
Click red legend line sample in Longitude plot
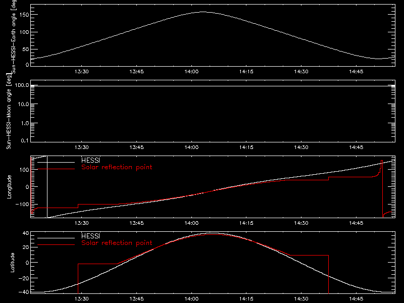click(56, 169)
